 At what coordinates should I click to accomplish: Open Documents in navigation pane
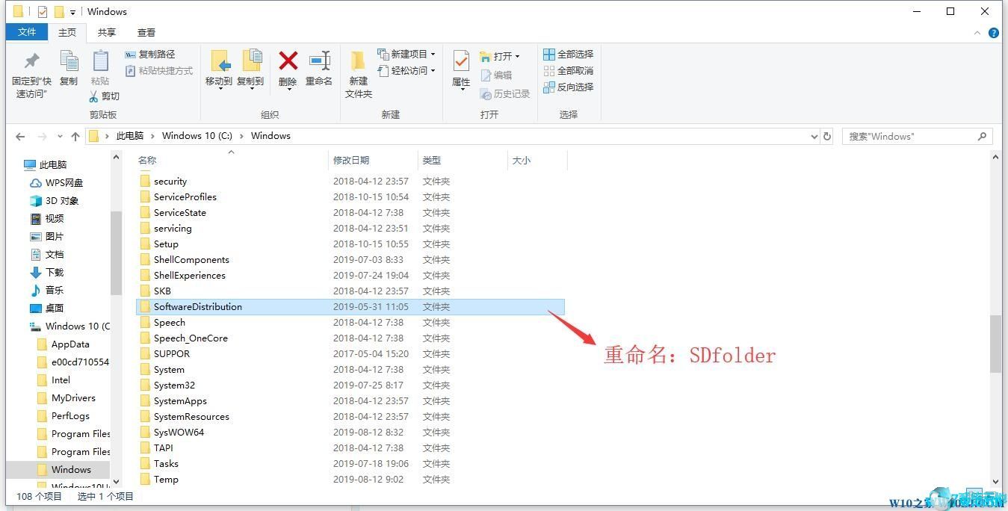pyautogui.click(x=46, y=255)
